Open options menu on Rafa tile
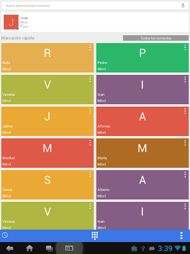 [x=90, y=48]
